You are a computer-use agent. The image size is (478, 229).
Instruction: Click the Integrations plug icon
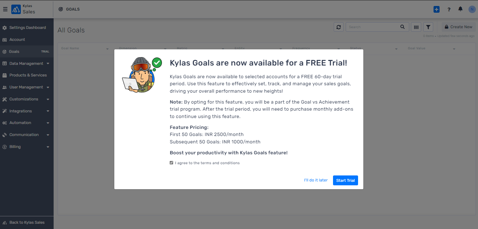click(x=5, y=111)
